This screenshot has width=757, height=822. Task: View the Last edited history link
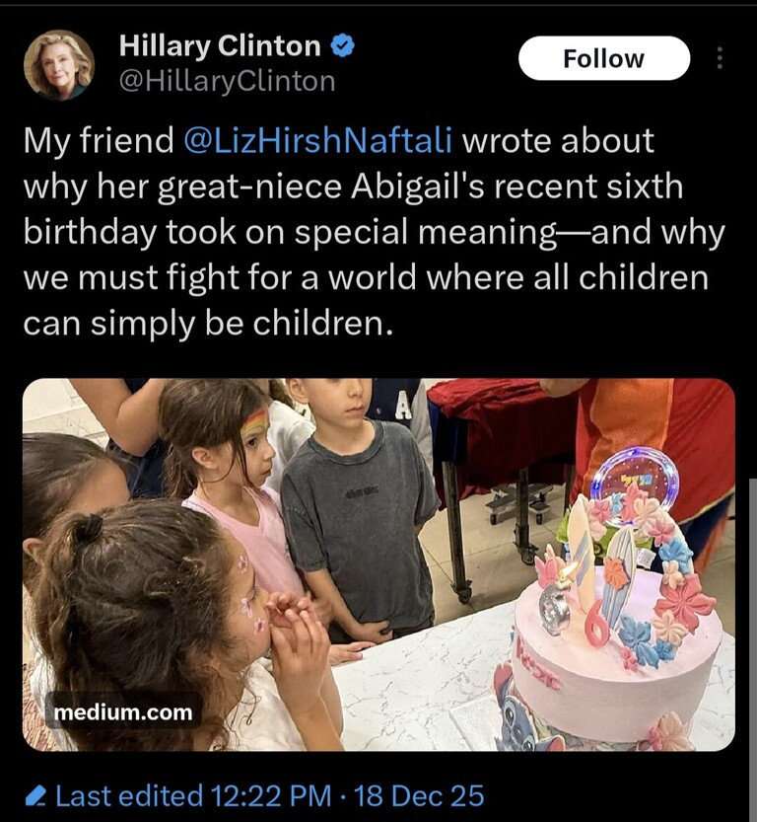pos(129,795)
